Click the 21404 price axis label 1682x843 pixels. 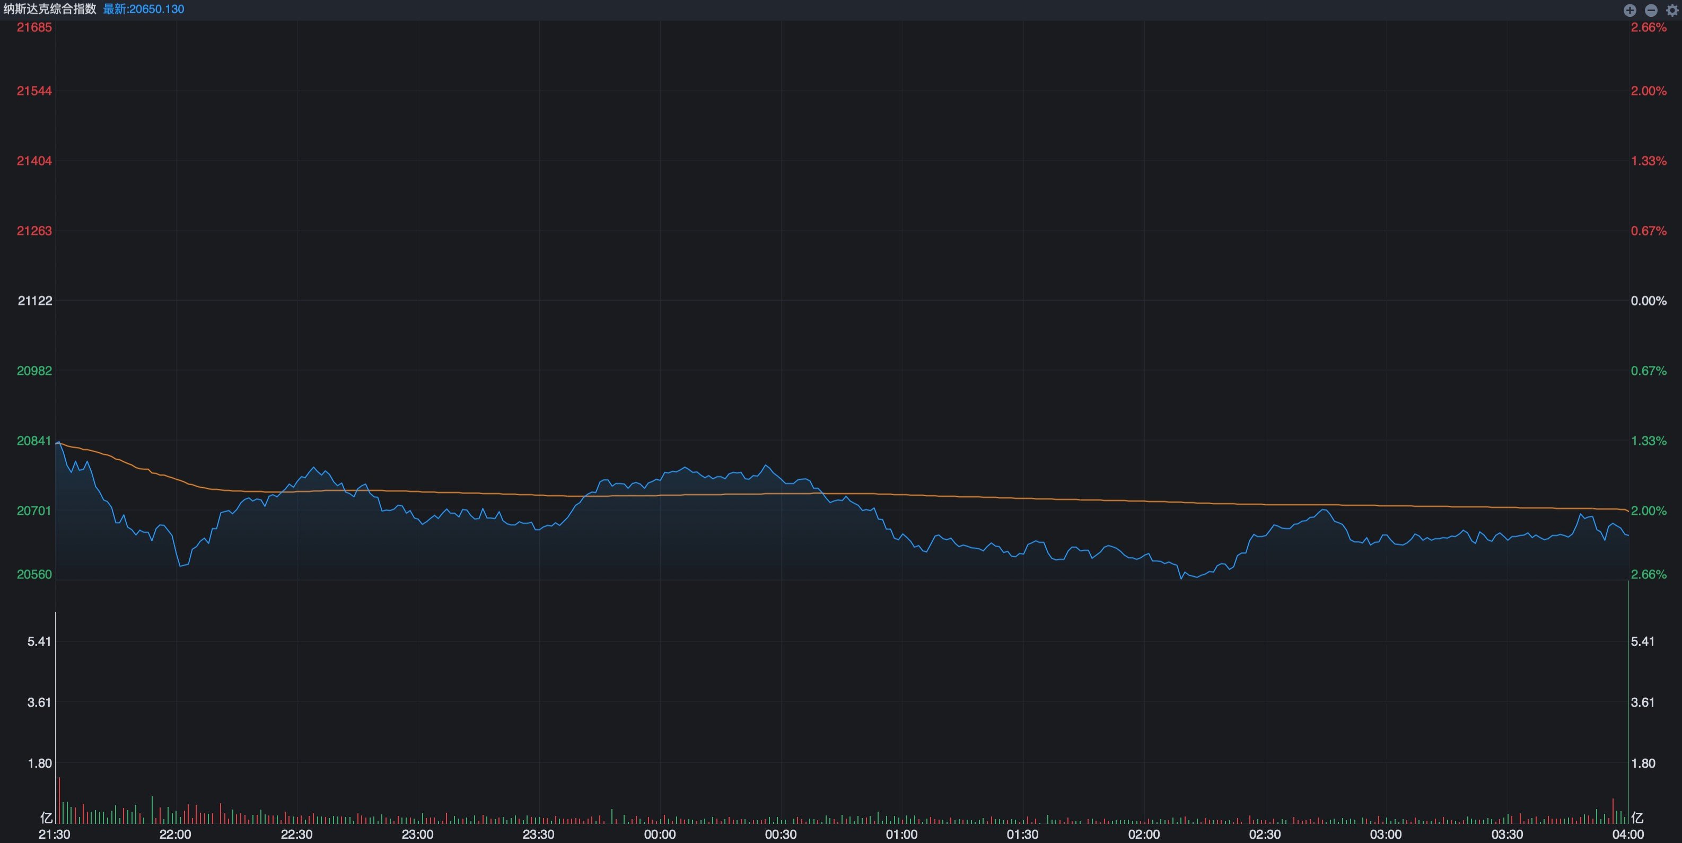point(34,161)
